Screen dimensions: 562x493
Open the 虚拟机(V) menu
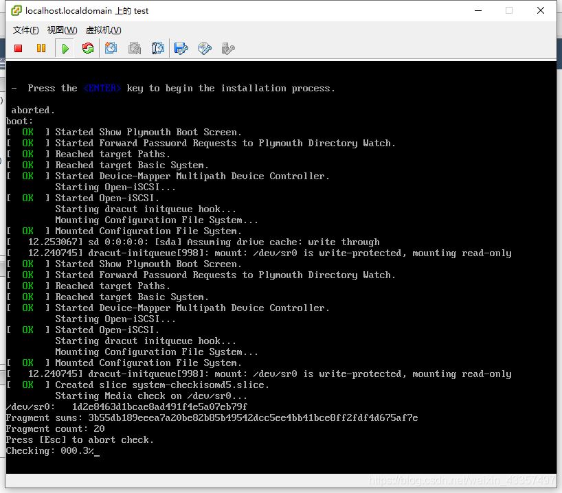click(x=103, y=30)
